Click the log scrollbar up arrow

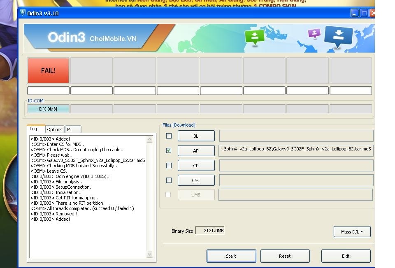coord(150,139)
